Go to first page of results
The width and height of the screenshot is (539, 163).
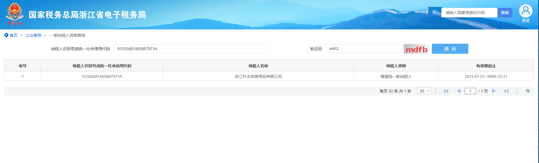click(x=446, y=91)
